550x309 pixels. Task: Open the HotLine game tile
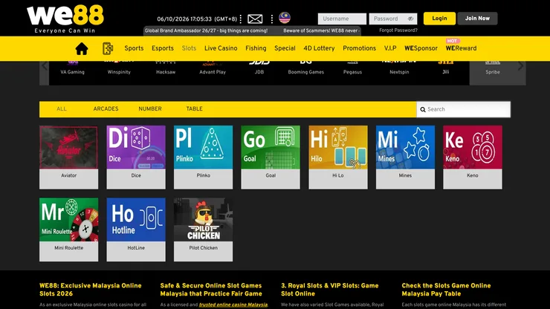136,230
